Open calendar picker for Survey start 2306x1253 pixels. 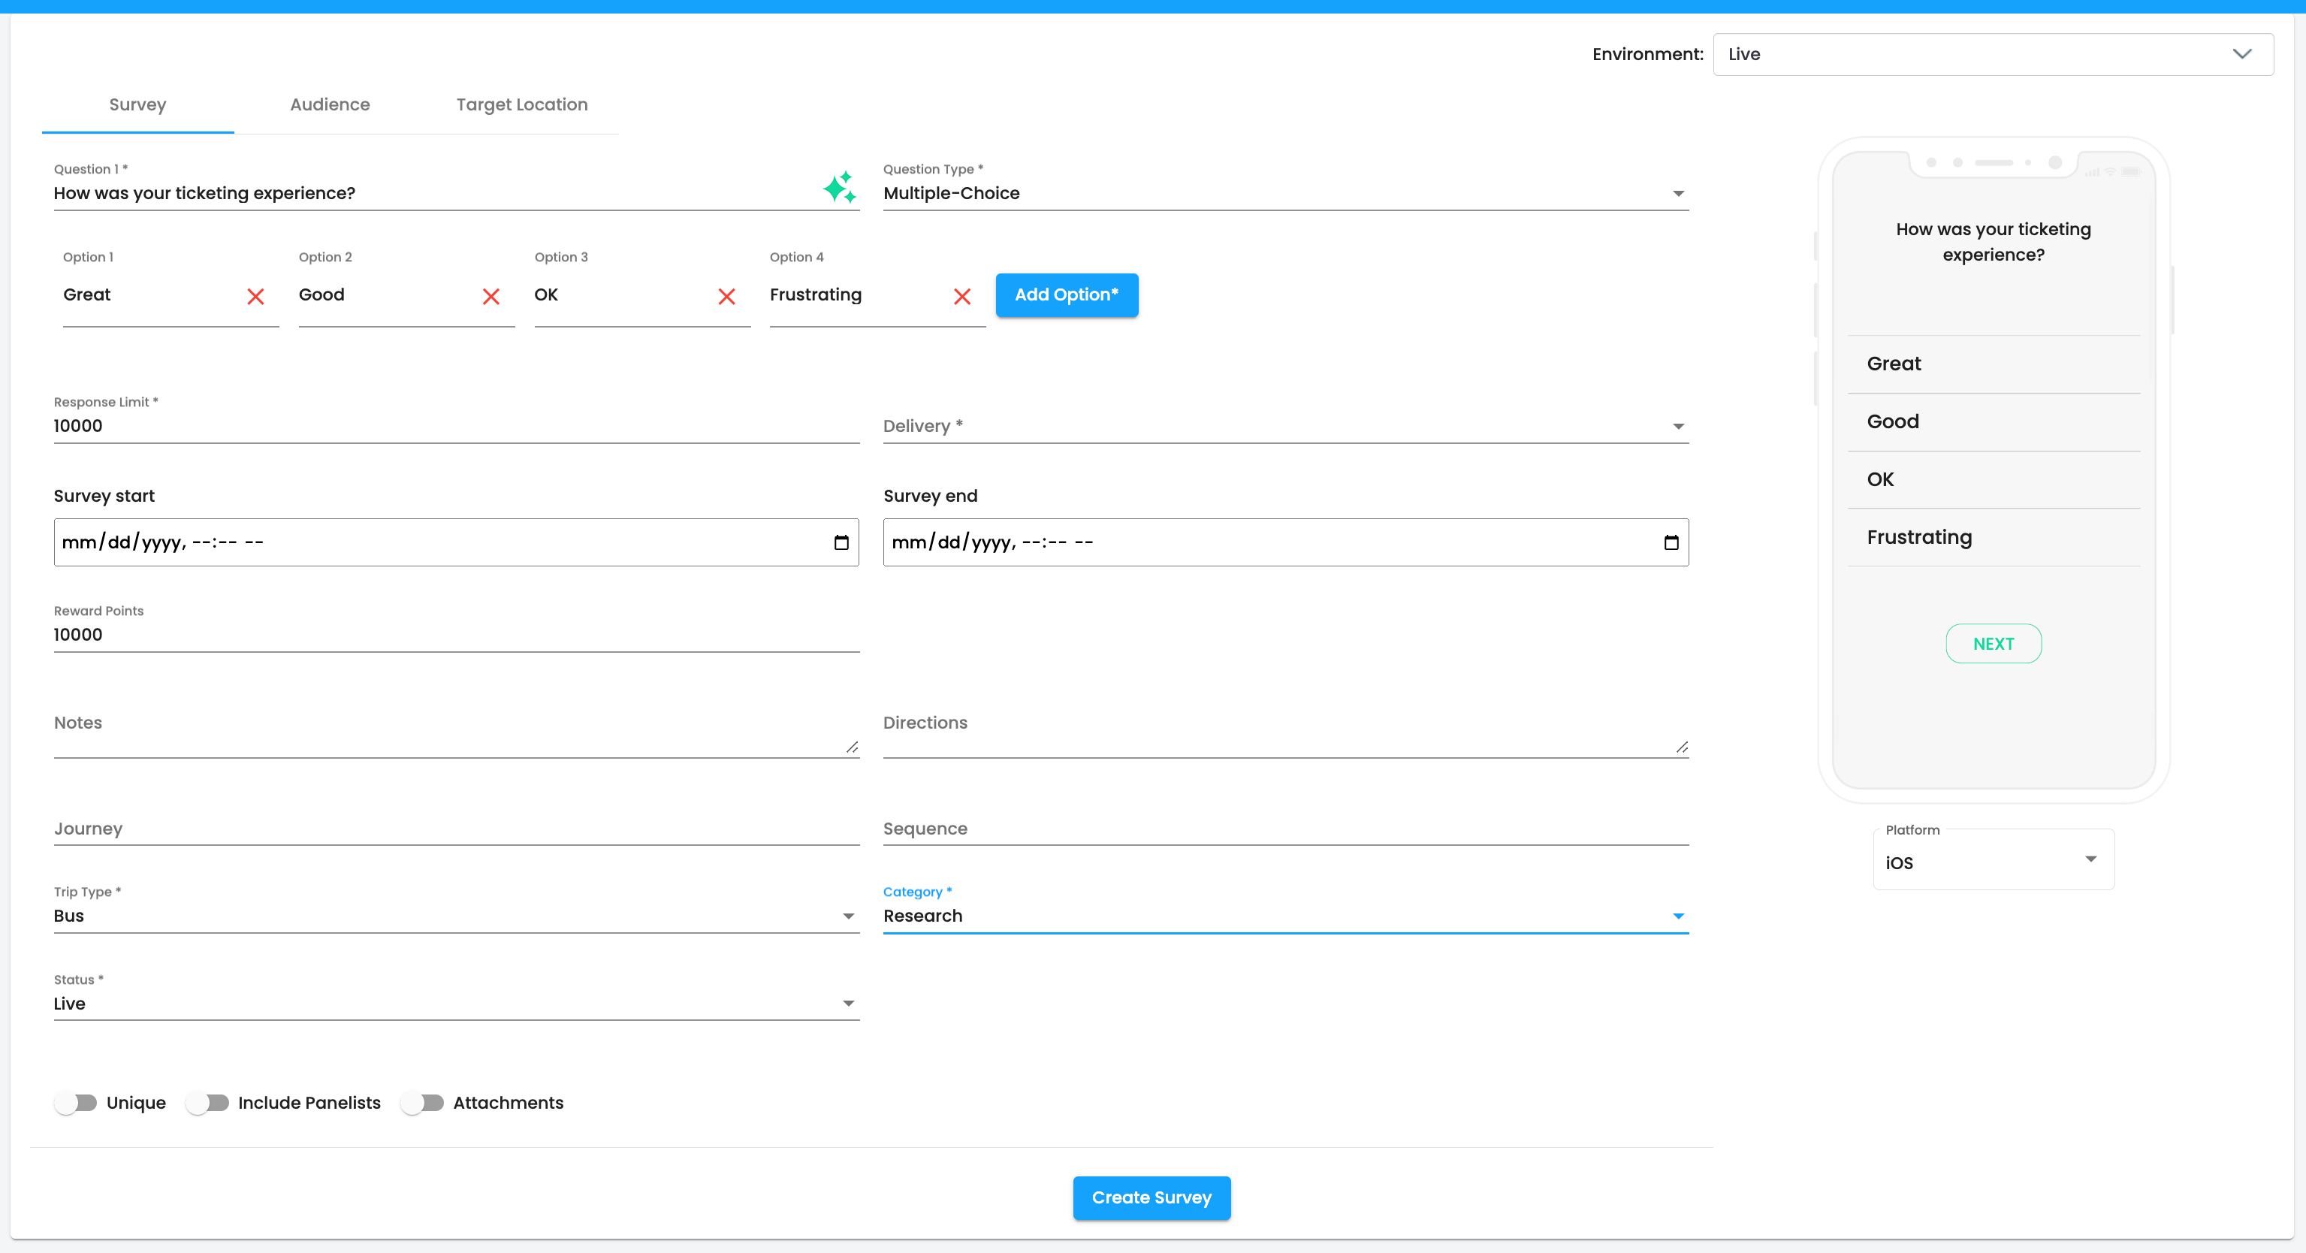click(x=841, y=542)
